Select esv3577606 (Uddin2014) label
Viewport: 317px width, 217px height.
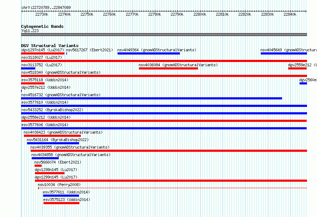click(45, 125)
